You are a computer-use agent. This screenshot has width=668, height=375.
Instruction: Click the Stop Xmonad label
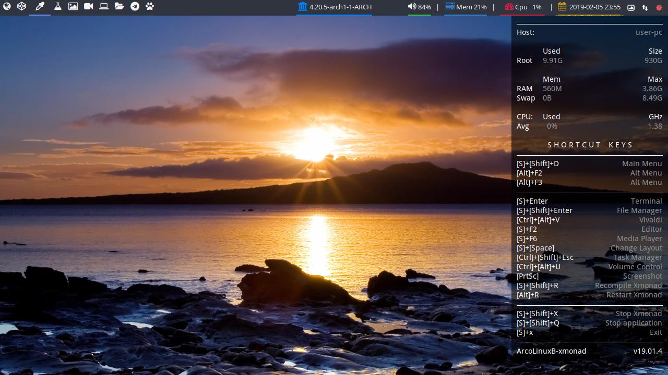(639, 314)
